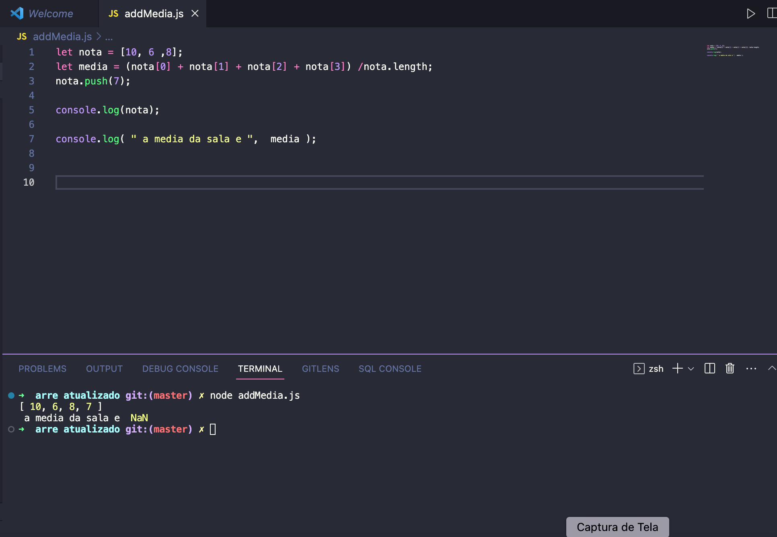
Task: Split the editor to the right
Action: pyautogui.click(x=772, y=14)
